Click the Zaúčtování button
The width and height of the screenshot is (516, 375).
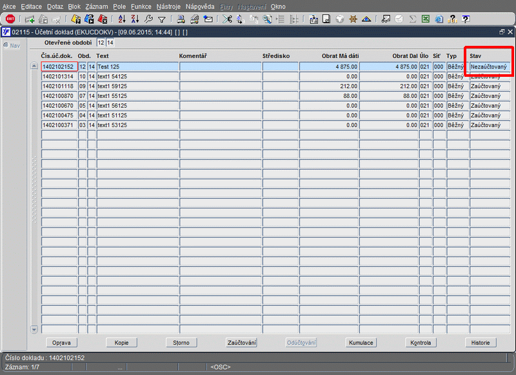(x=241, y=343)
